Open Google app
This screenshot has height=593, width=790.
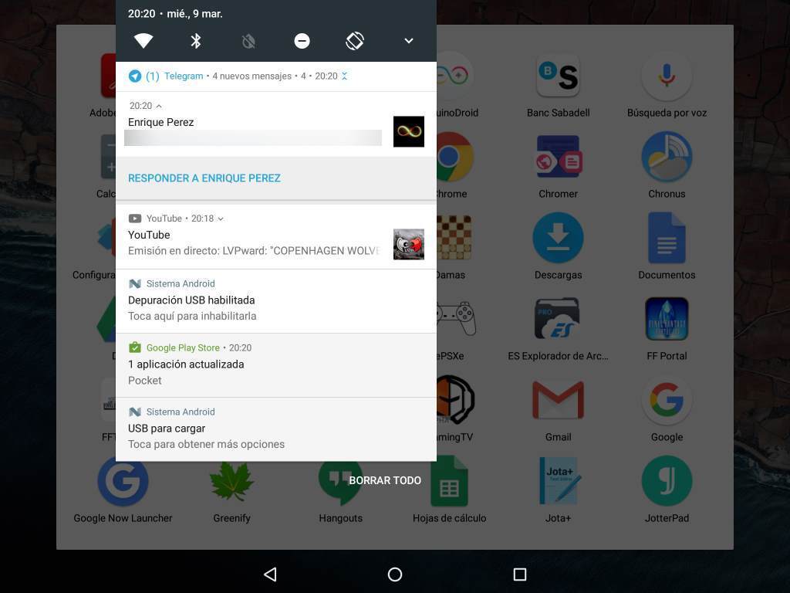pos(667,410)
